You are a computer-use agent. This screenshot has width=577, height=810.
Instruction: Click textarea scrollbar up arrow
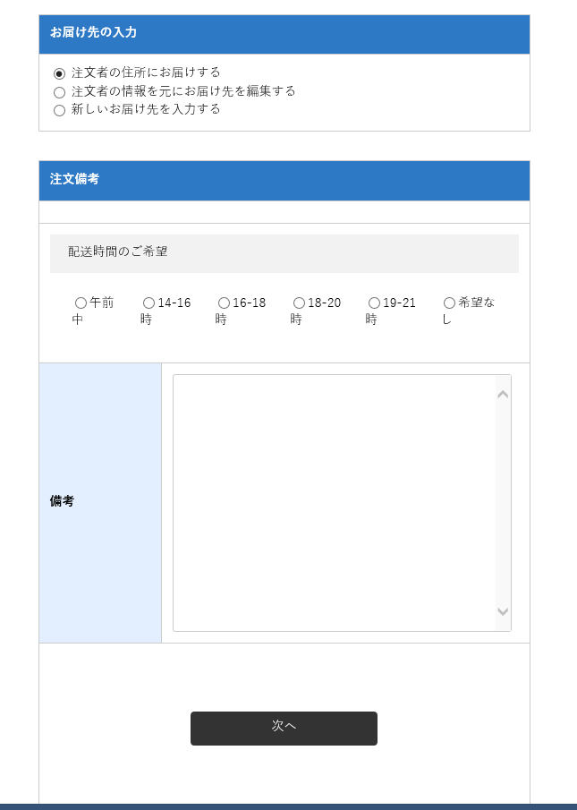click(x=503, y=395)
